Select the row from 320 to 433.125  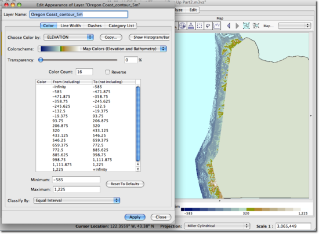[x=86, y=130]
